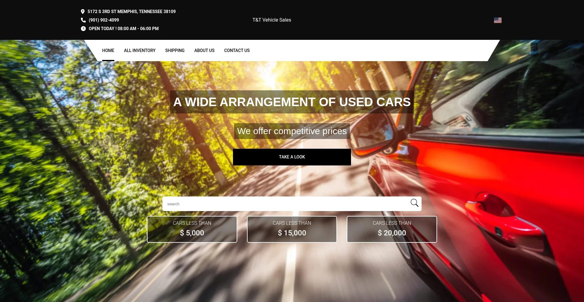Browse cars less than $15,000

click(292, 229)
